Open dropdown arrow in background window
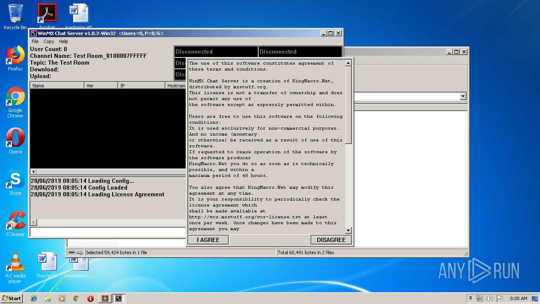Viewport: 540px width, 304px height. point(463,96)
